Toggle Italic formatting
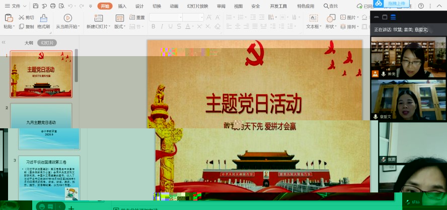Image resolution: width=447 pixels, height=210 pixels. [162, 27]
